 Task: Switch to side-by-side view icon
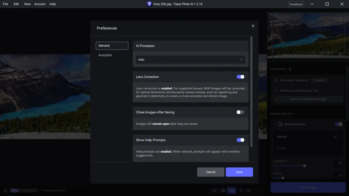click(x=232, y=191)
